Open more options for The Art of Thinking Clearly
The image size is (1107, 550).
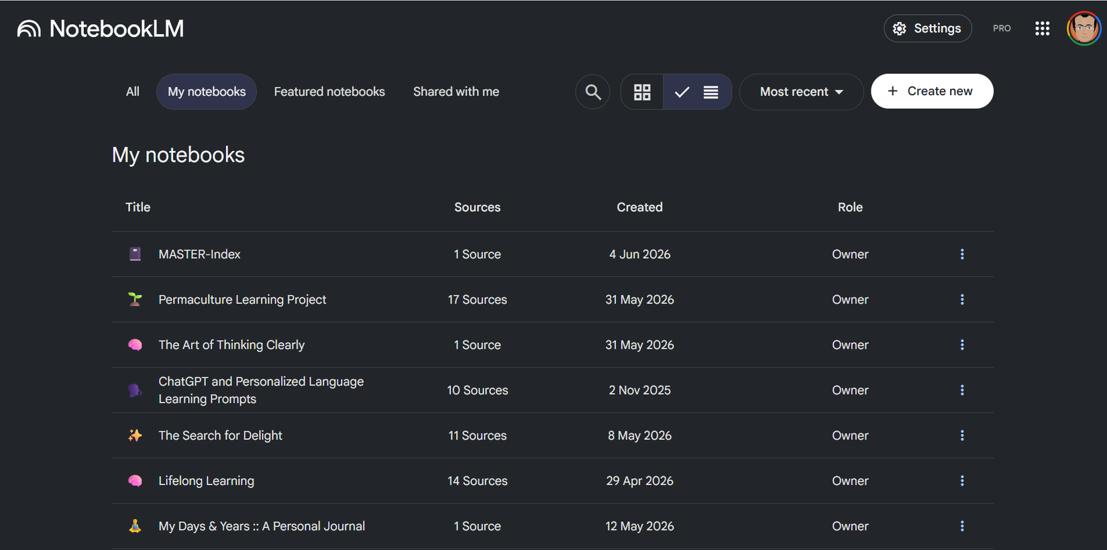[x=962, y=345]
